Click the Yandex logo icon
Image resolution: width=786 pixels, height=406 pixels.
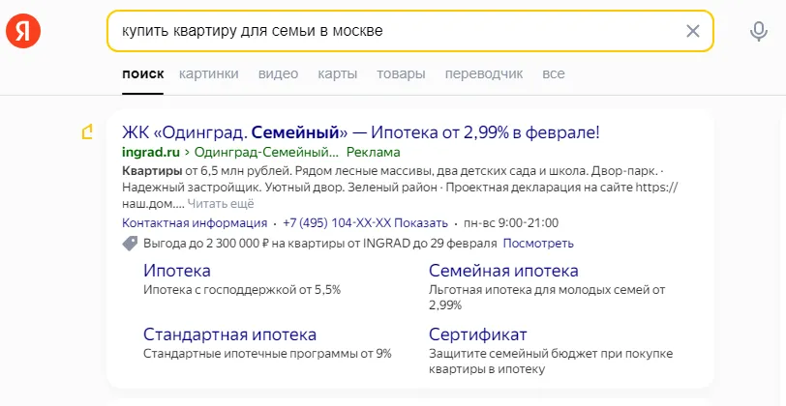point(23,31)
